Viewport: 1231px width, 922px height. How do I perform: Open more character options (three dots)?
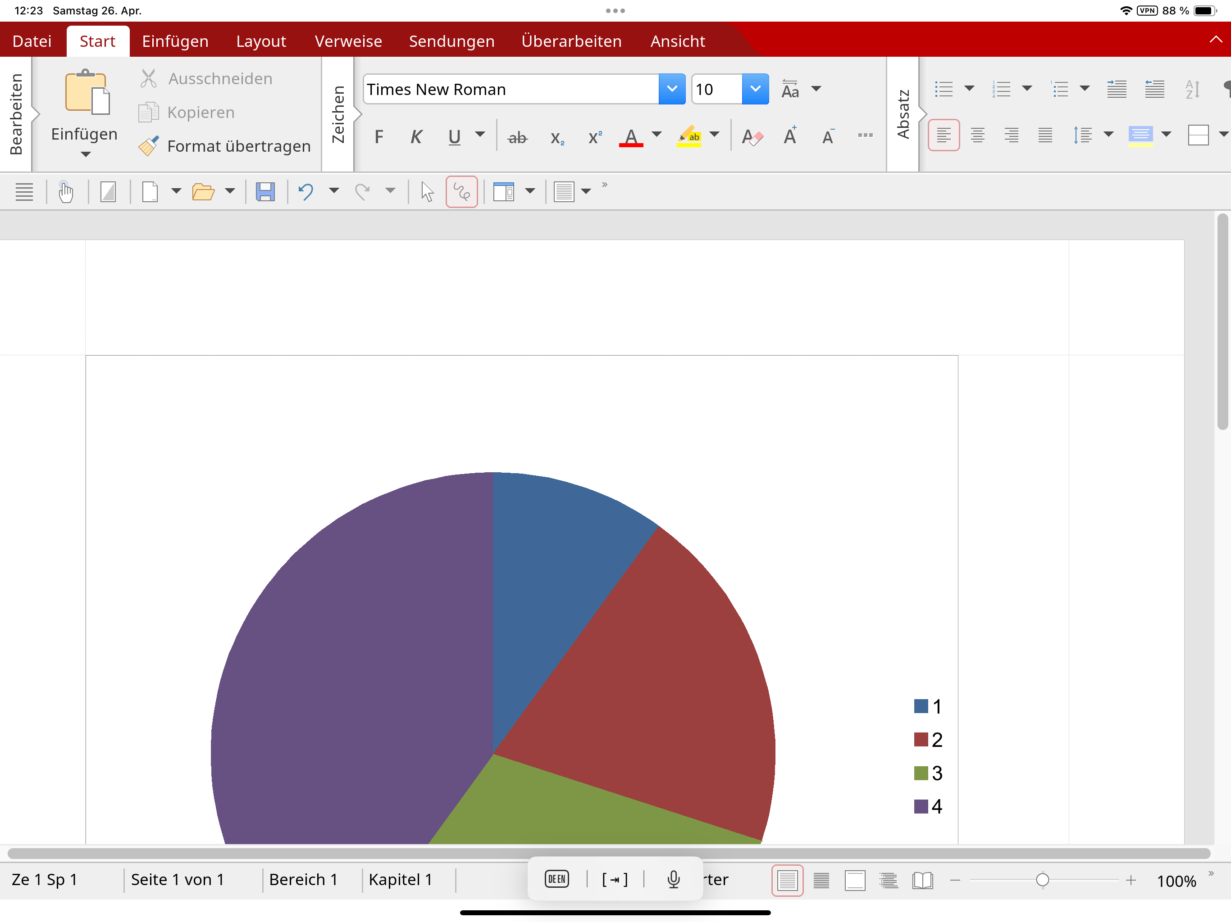(865, 135)
